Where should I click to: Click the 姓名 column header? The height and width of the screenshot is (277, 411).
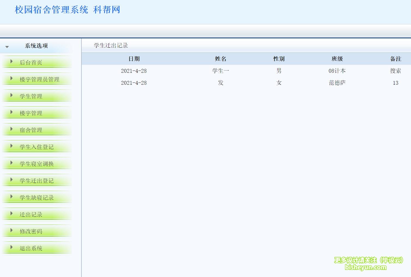[220, 59]
